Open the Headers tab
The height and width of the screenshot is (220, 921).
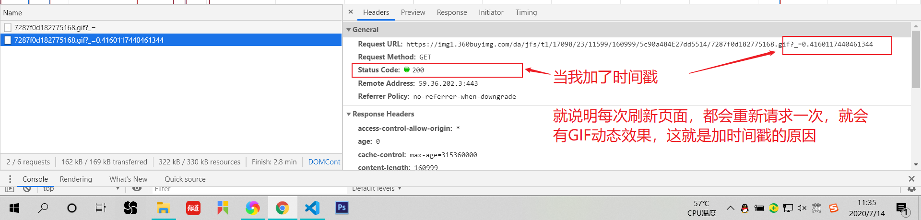pos(376,12)
